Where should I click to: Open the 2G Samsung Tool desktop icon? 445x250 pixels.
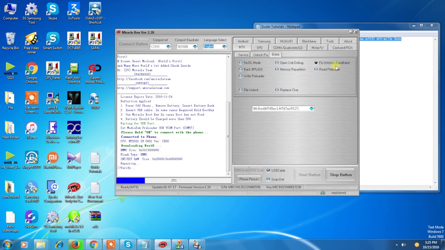click(x=53, y=222)
